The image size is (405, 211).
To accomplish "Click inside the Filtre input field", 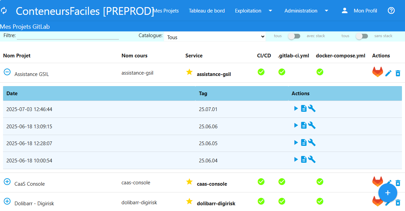I will (67, 36).
